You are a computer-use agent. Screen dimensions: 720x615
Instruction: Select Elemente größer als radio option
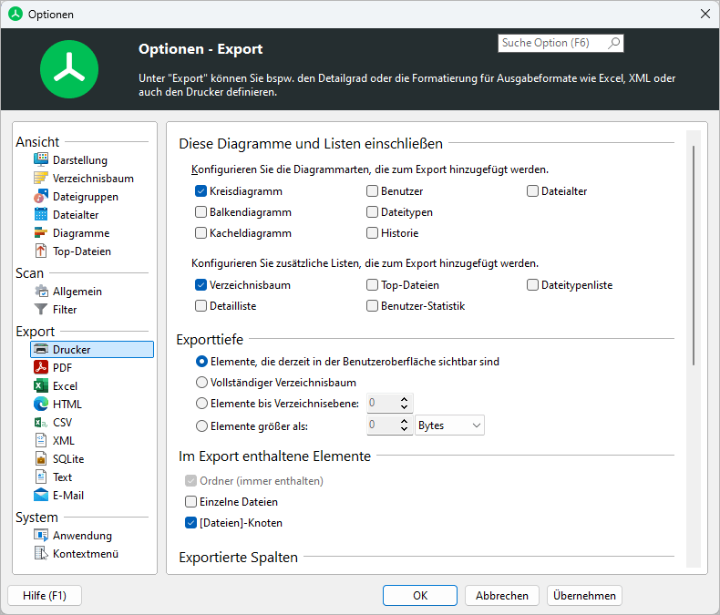201,426
